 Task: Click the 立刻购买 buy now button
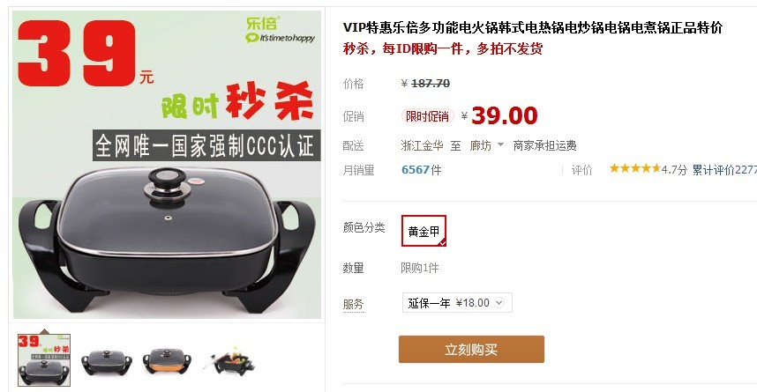click(x=471, y=349)
